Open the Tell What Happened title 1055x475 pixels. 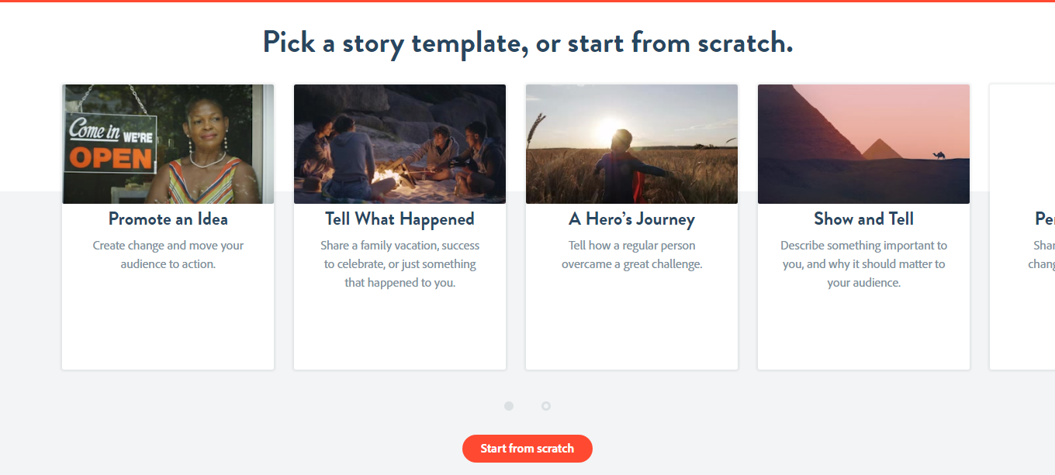click(400, 219)
